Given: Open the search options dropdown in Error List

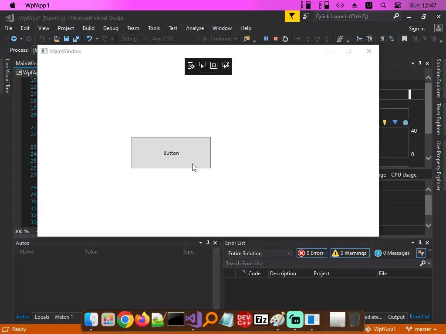Looking at the screenshot, I should coord(429,263).
